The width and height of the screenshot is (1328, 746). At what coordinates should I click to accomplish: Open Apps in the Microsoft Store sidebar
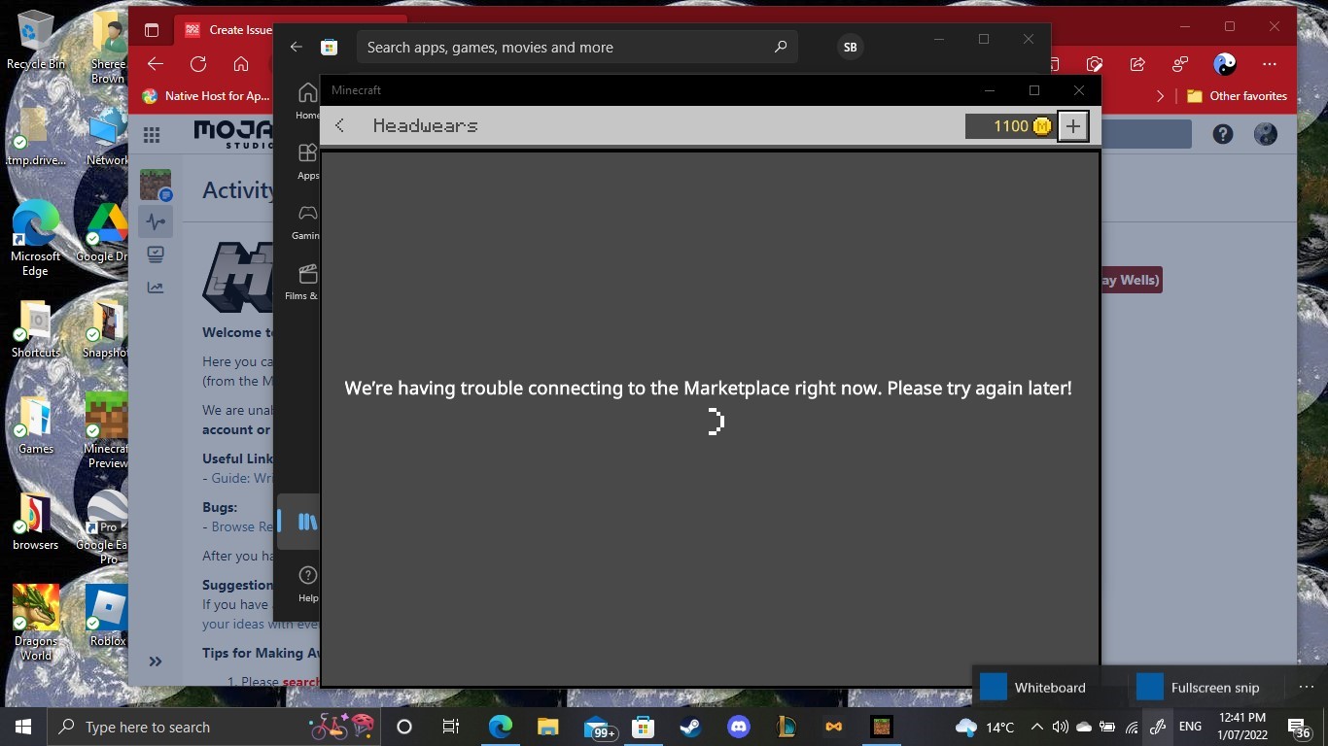point(307,161)
